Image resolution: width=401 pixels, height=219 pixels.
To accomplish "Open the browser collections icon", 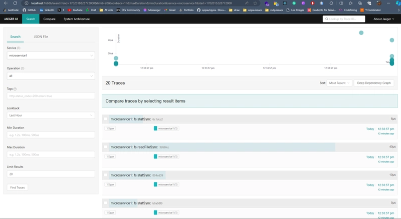I will pos(360,3).
